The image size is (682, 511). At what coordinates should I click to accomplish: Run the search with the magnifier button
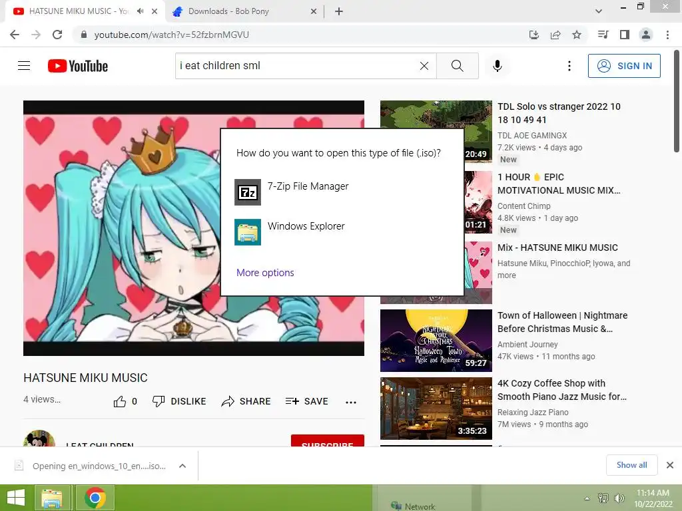(457, 66)
